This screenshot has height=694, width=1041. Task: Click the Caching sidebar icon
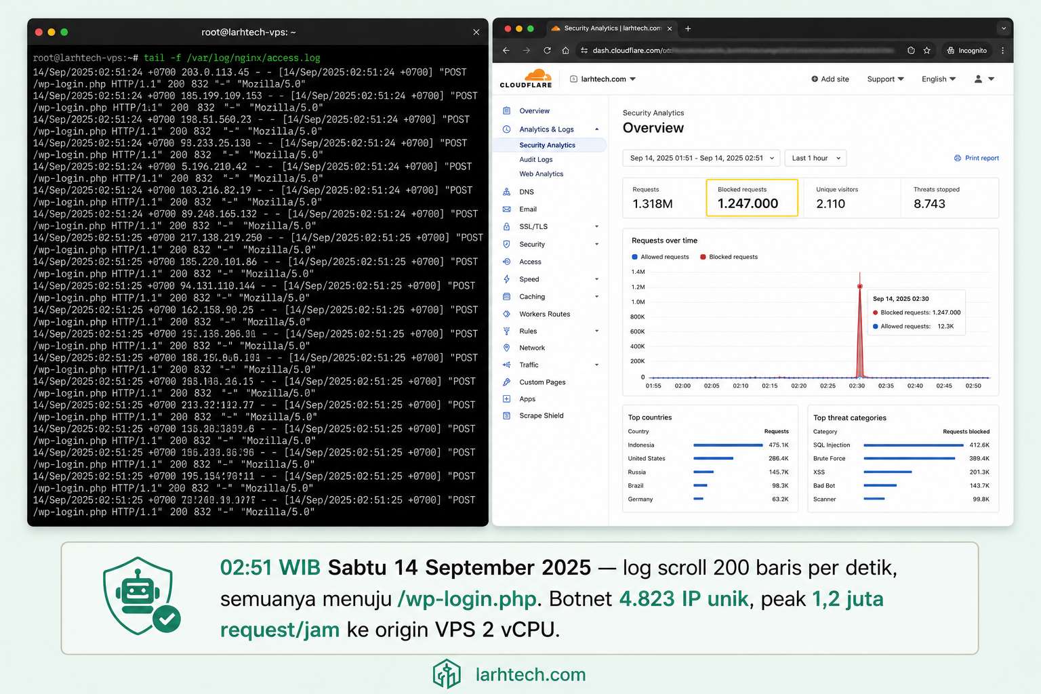coord(506,296)
